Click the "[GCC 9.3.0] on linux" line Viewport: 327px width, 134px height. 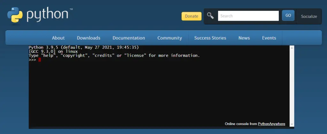pyautogui.click(x=53, y=51)
